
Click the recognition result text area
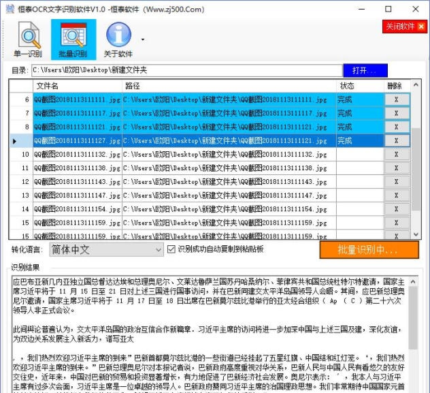click(204, 334)
